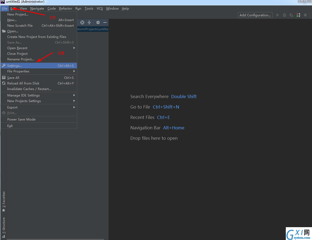
Task: Click the Save All floppy disk icon
Action: tap(4, 78)
